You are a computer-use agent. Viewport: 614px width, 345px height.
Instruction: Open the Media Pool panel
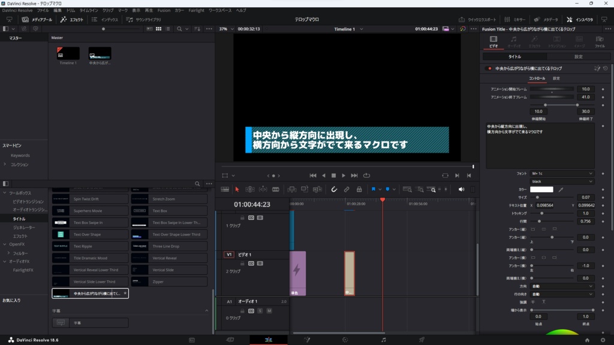(37, 20)
